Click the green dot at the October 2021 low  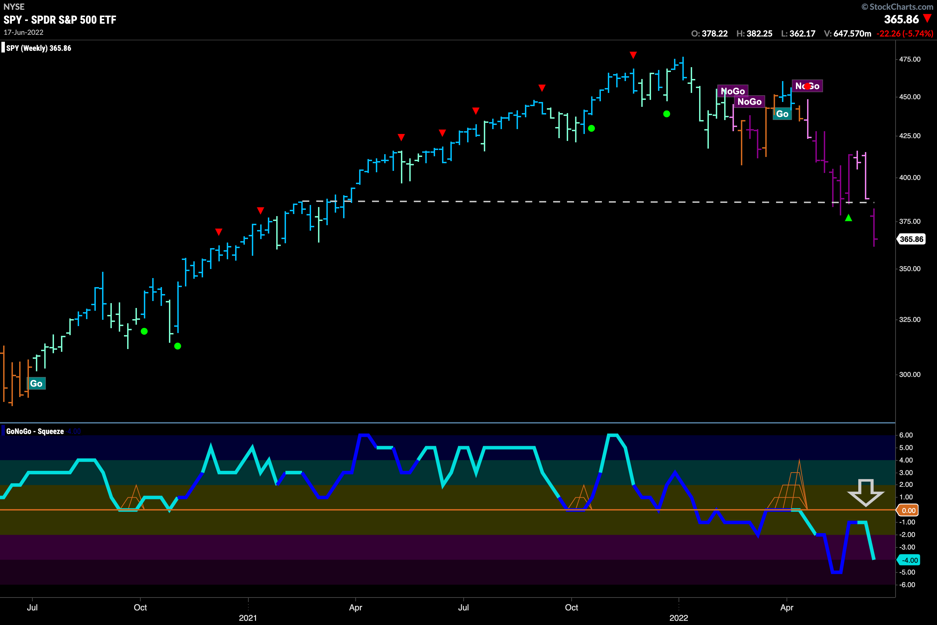point(591,128)
